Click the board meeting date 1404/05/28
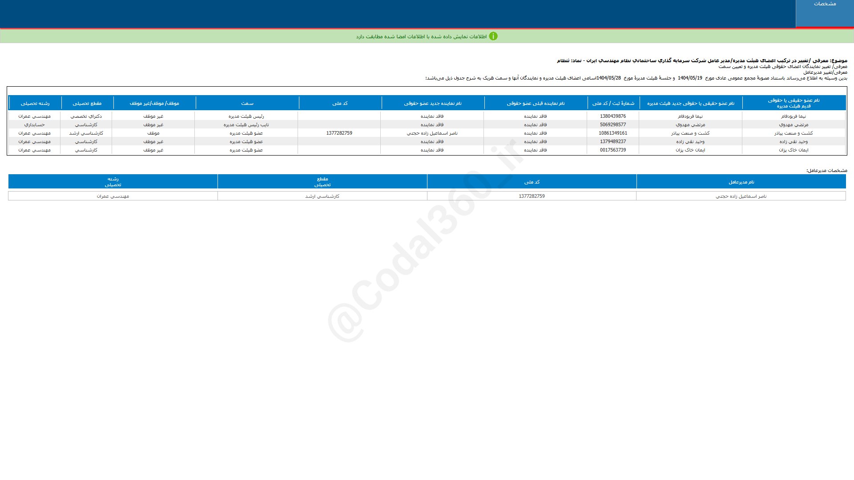Screen dimensions: 854x480 [x=608, y=78]
